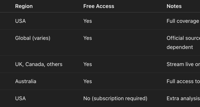
Task: Click the Extra analysis note cell
Action: click(183, 98)
